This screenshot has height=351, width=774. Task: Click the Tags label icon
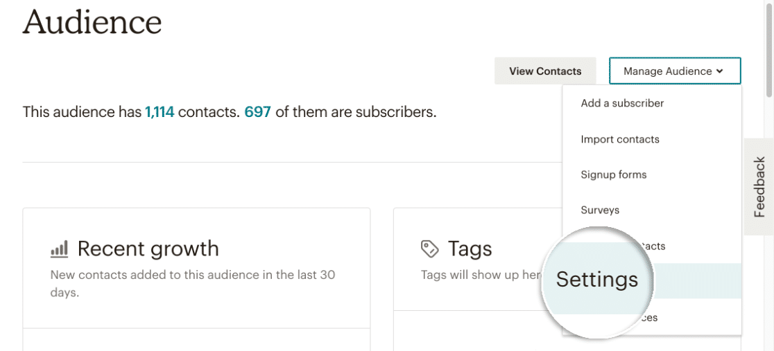(x=430, y=249)
